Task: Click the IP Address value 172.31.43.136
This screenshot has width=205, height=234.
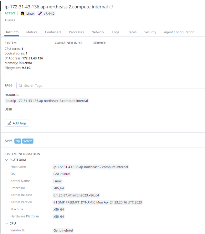Action: click(33, 58)
